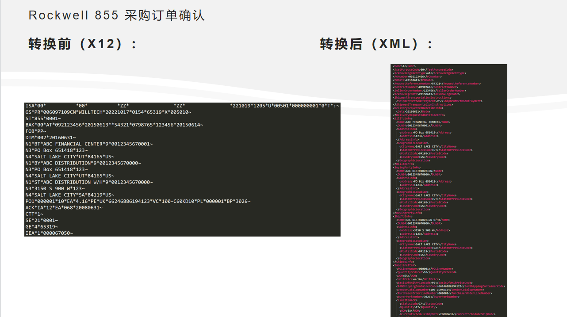Select the CTT*1~ segment
Image resolution: width=567 pixels, height=317 pixels.
click(x=34, y=214)
